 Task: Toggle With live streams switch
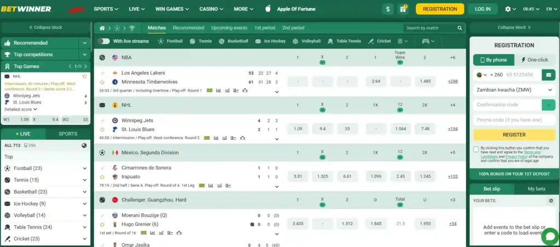[103, 41]
